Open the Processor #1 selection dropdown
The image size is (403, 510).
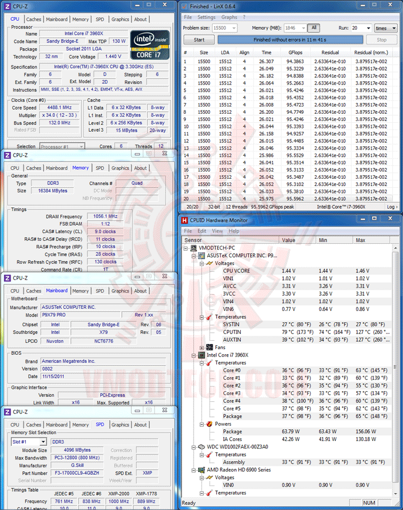[81, 147]
